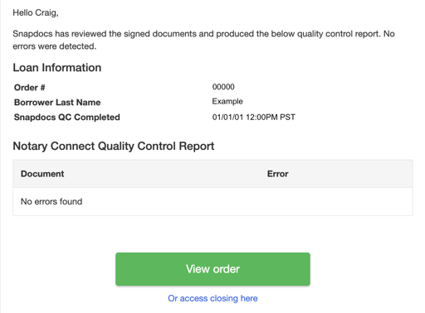Click the green View order button

[212, 269]
